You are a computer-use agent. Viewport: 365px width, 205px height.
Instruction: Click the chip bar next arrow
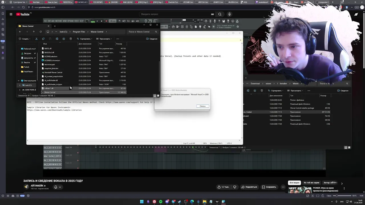pyautogui.click(x=342, y=184)
